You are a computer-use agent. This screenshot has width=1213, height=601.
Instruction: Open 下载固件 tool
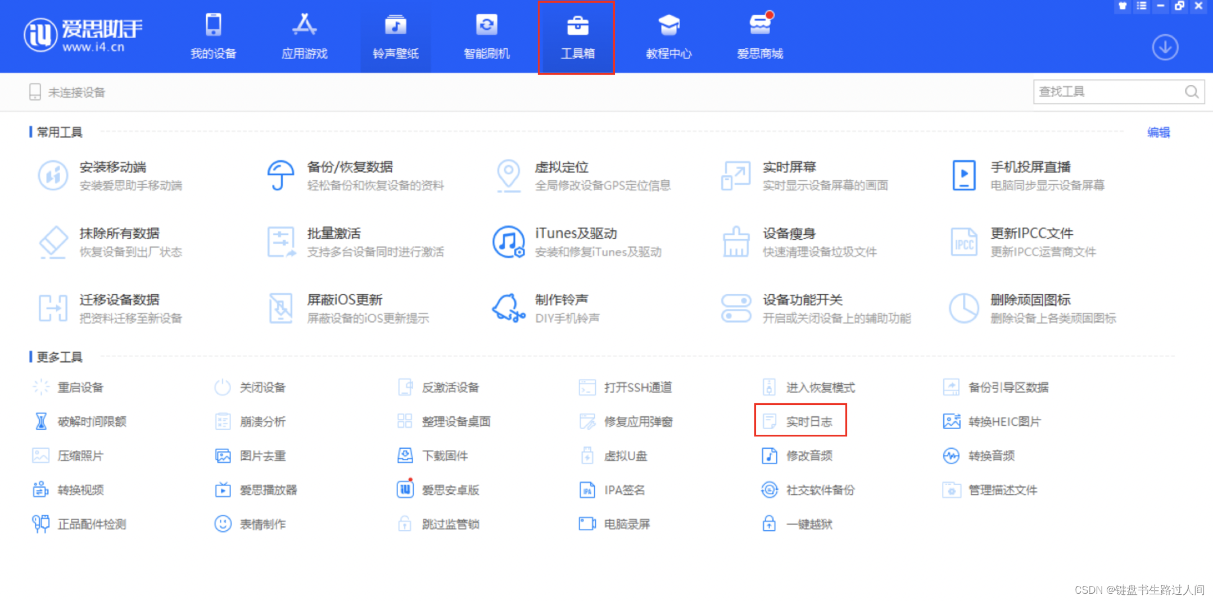(x=432, y=456)
